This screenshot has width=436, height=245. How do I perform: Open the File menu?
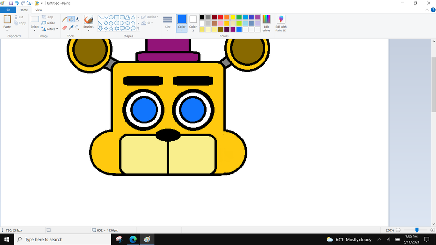tap(8, 10)
